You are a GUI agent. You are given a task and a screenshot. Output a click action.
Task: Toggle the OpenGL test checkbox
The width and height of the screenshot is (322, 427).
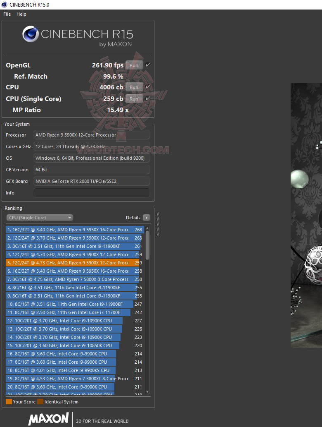pos(148,65)
